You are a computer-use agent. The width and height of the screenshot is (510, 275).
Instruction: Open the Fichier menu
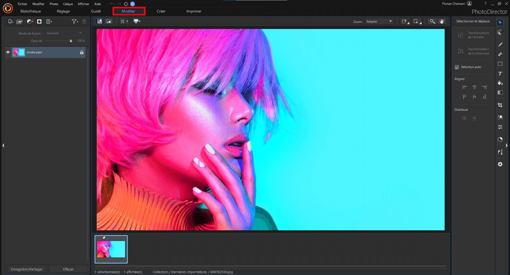coord(23,4)
